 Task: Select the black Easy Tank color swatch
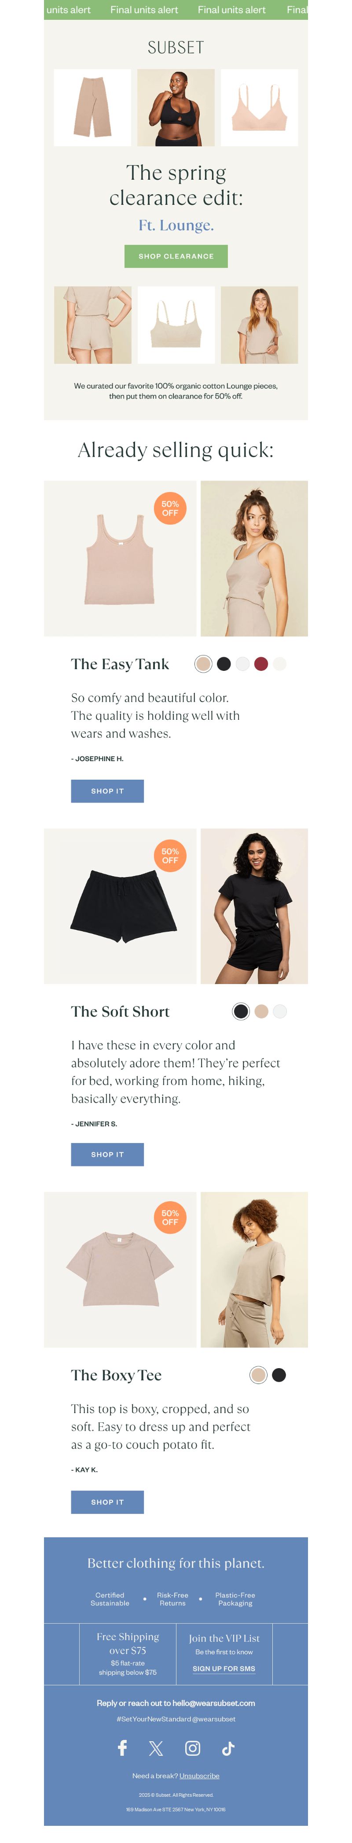pos(224,664)
